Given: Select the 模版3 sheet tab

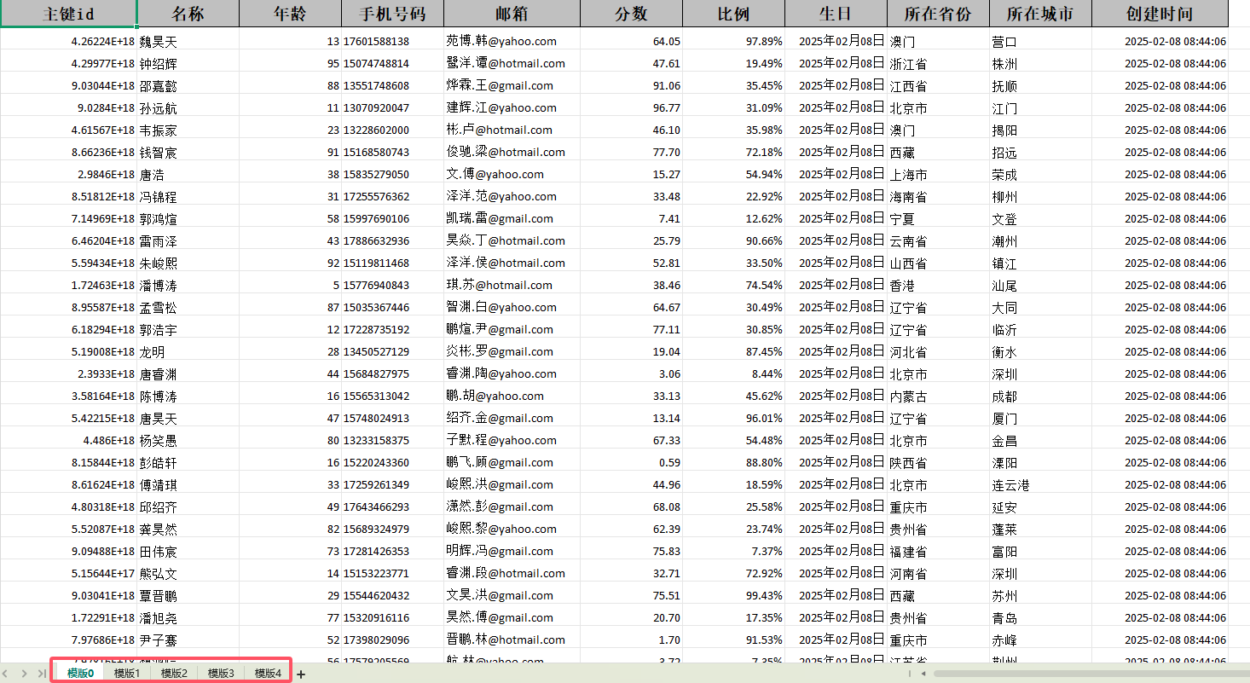Looking at the screenshot, I should point(221,674).
